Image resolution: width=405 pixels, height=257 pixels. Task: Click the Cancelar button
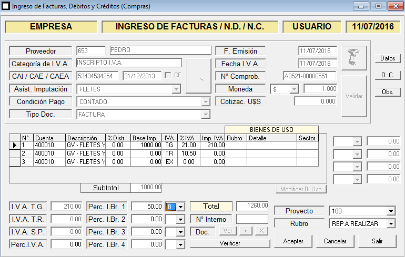click(x=335, y=241)
